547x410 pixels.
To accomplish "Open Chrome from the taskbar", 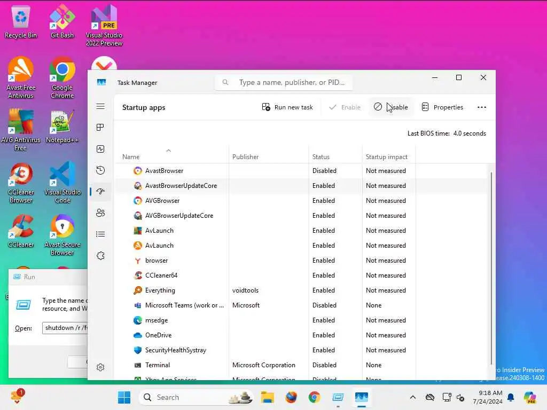I will coord(314,397).
